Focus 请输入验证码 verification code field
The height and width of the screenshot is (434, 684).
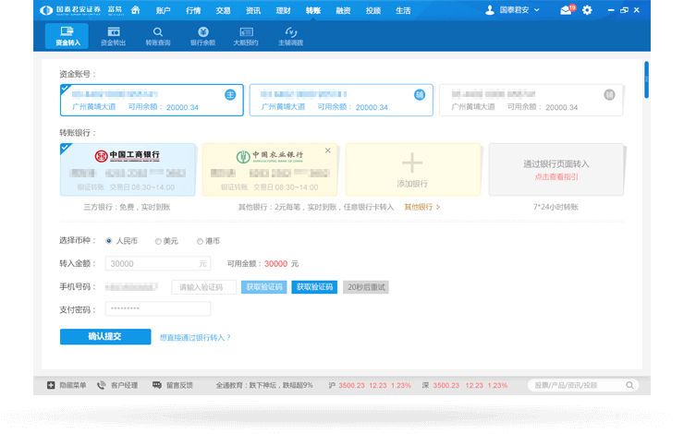(x=204, y=287)
